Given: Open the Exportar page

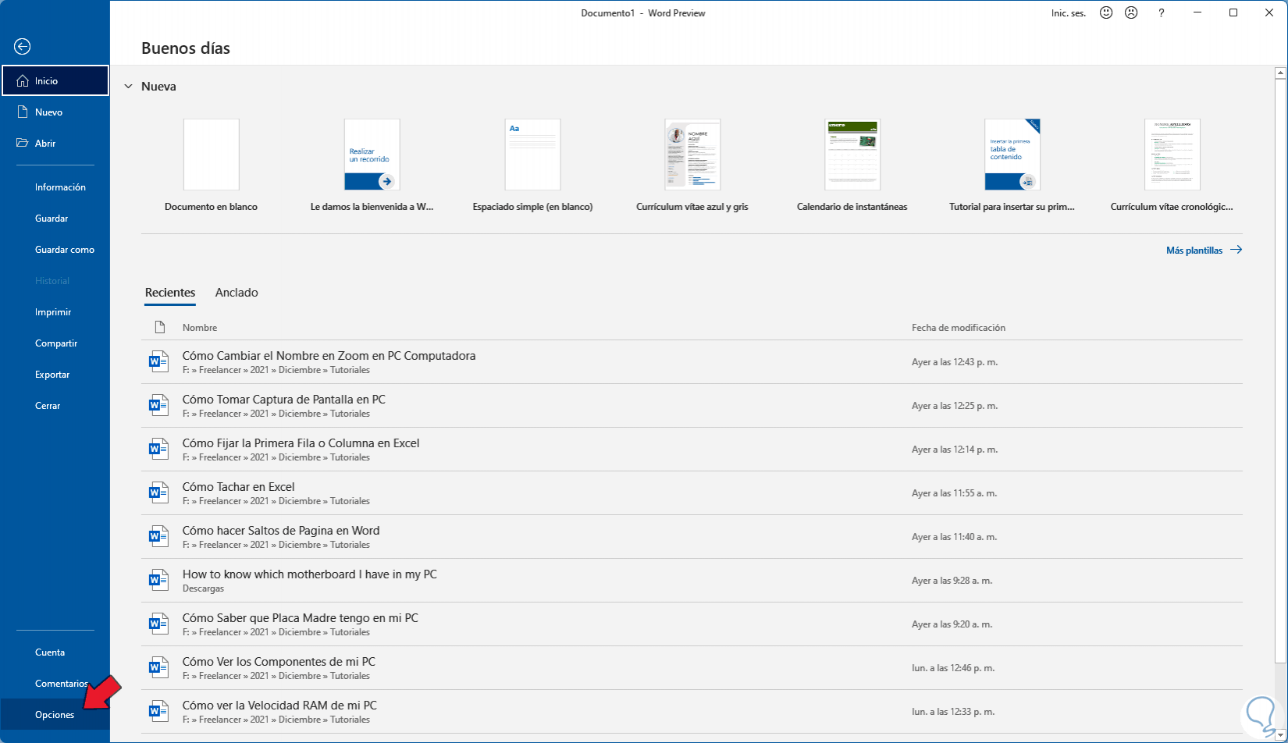Looking at the screenshot, I should click(55, 375).
